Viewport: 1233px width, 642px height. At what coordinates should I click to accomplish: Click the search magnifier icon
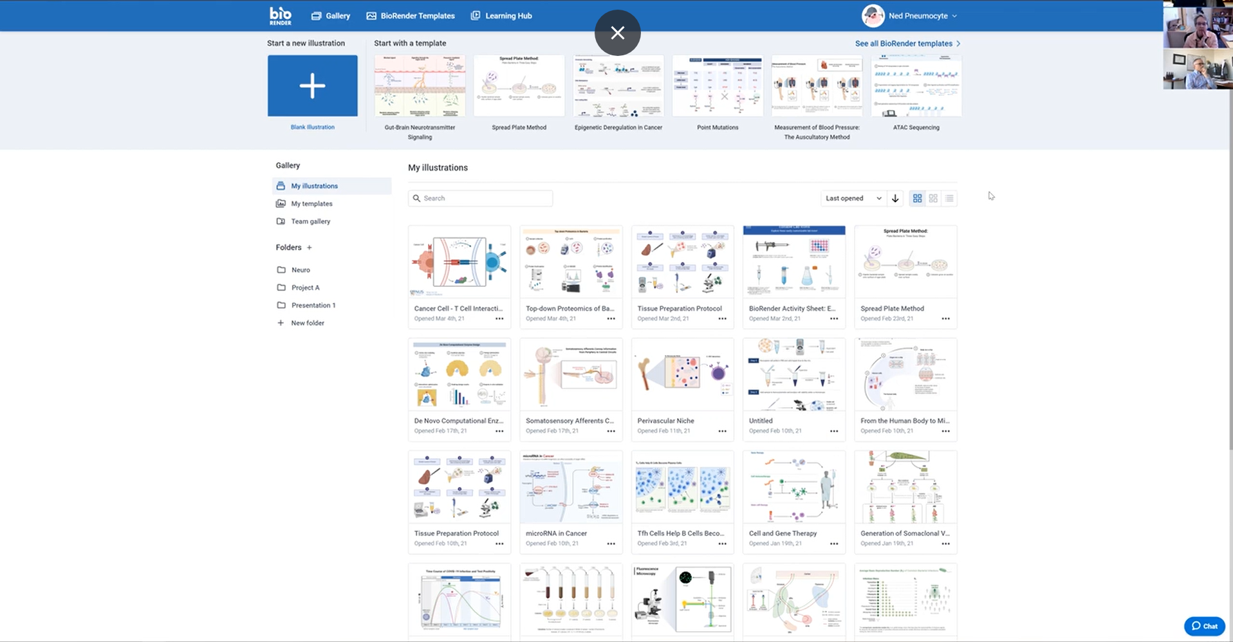[x=417, y=198]
